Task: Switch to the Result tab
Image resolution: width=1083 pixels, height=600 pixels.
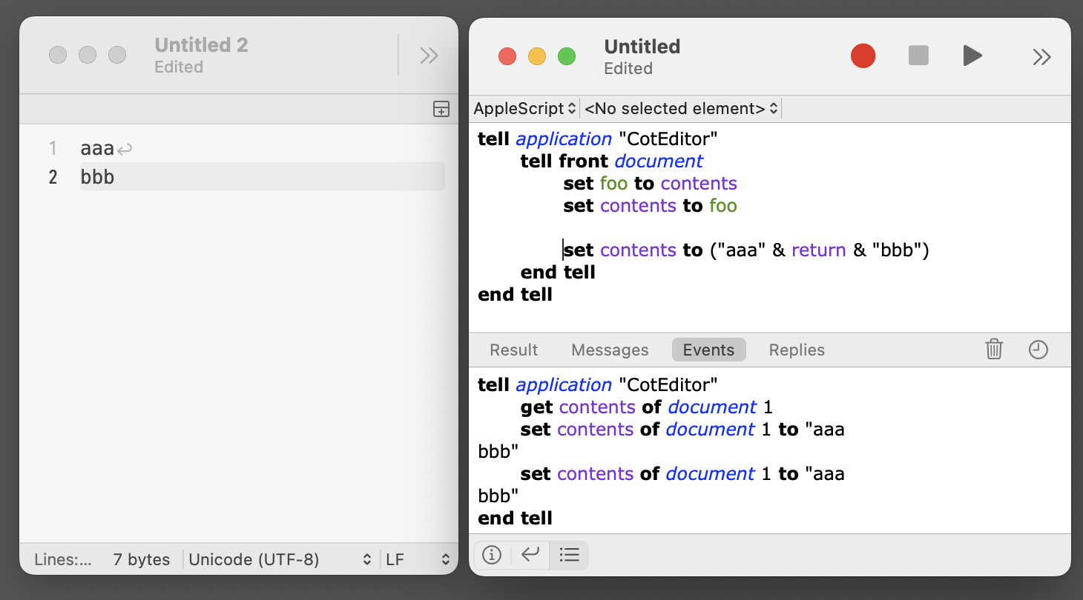Action: click(x=513, y=349)
